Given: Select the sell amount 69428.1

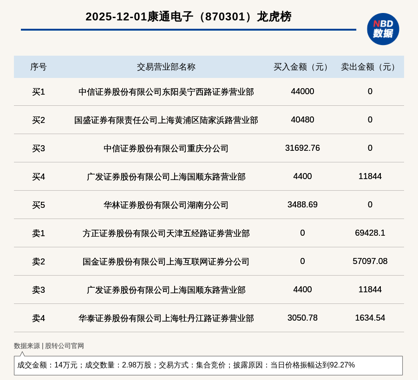Looking at the screenshot, I should coord(370,233).
